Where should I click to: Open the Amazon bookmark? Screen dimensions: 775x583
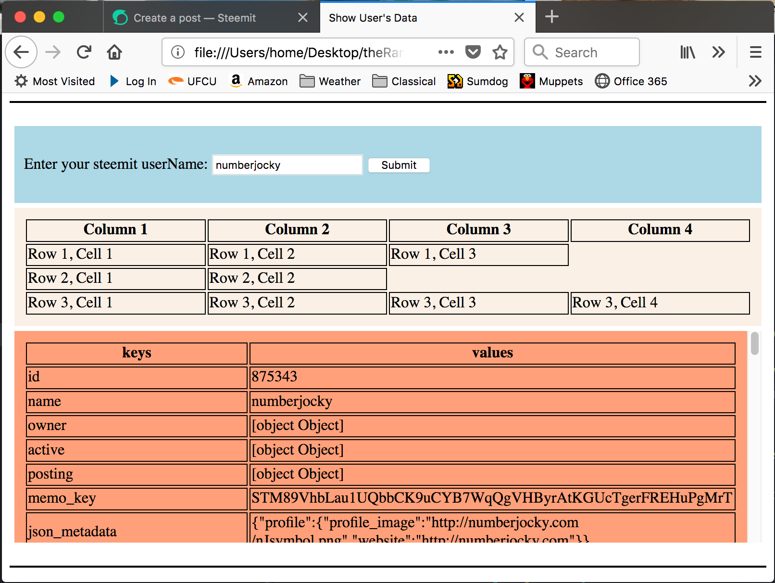tap(259, 81)
